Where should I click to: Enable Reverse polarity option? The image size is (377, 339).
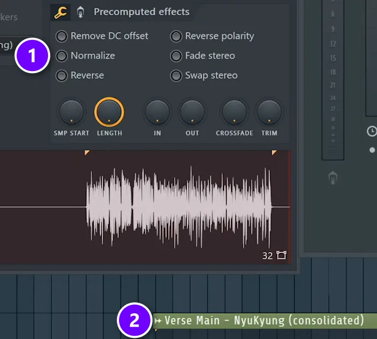pyautogui.click(x=176, y=36)
